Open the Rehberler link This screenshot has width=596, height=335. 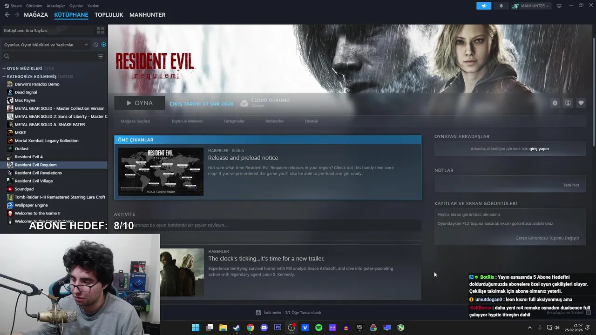coord(275,121)
